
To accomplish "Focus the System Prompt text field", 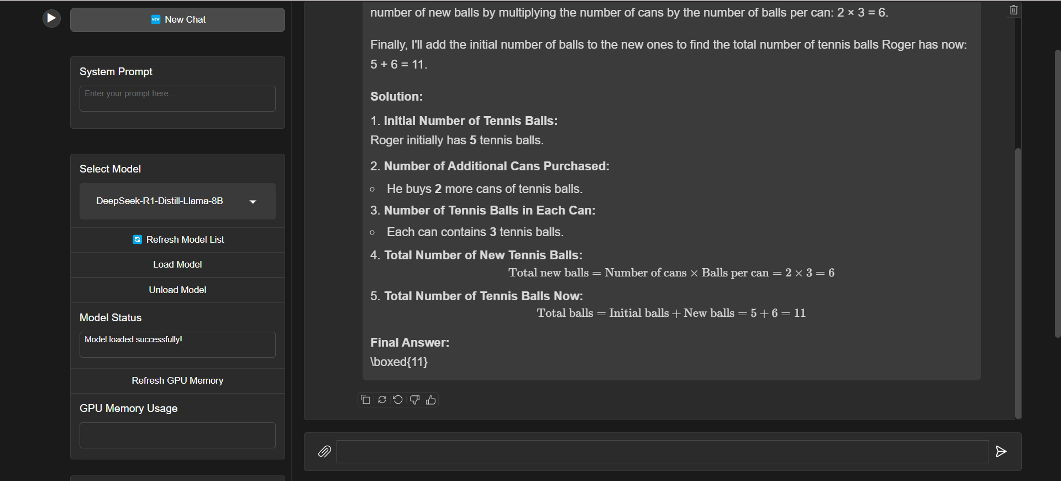I will 177,98.
